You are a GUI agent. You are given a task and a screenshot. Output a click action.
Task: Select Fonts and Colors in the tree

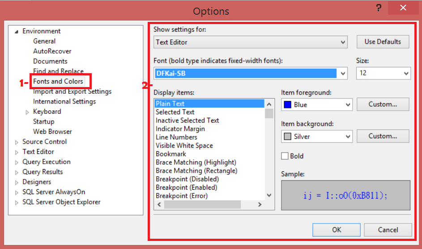58,81
